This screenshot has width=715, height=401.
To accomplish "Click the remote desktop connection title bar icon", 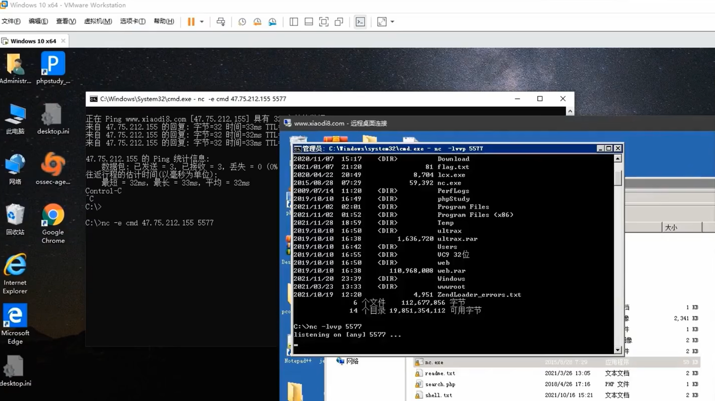I will tap(287, 123).
